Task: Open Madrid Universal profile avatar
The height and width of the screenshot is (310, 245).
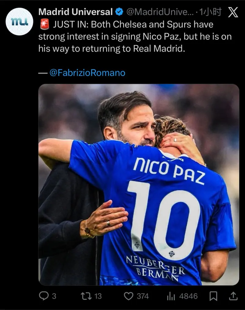Action: (20, 22)
